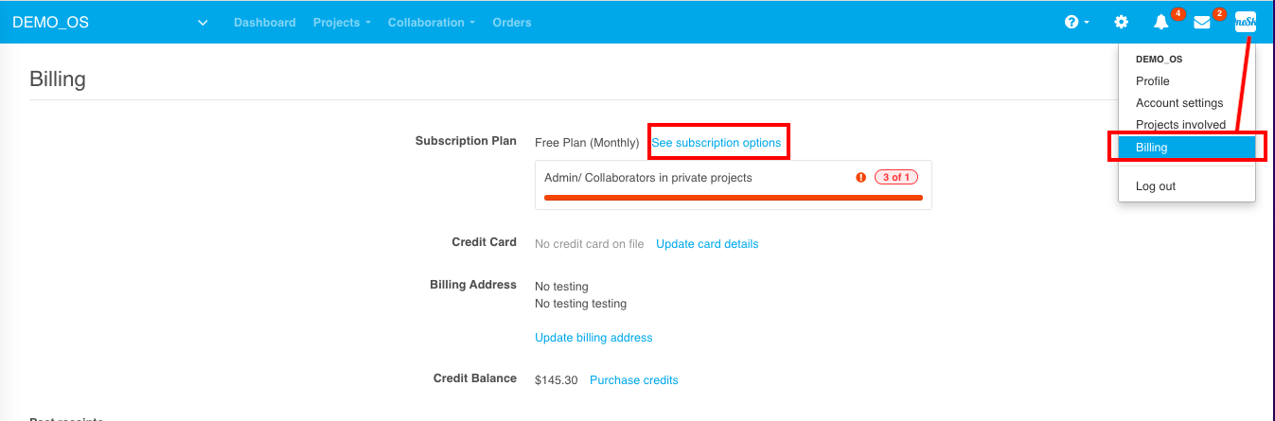This screenshot has width=1275, height=421.
Task: Expand the Projects dropdown in navbar
Action: [342, 23]
